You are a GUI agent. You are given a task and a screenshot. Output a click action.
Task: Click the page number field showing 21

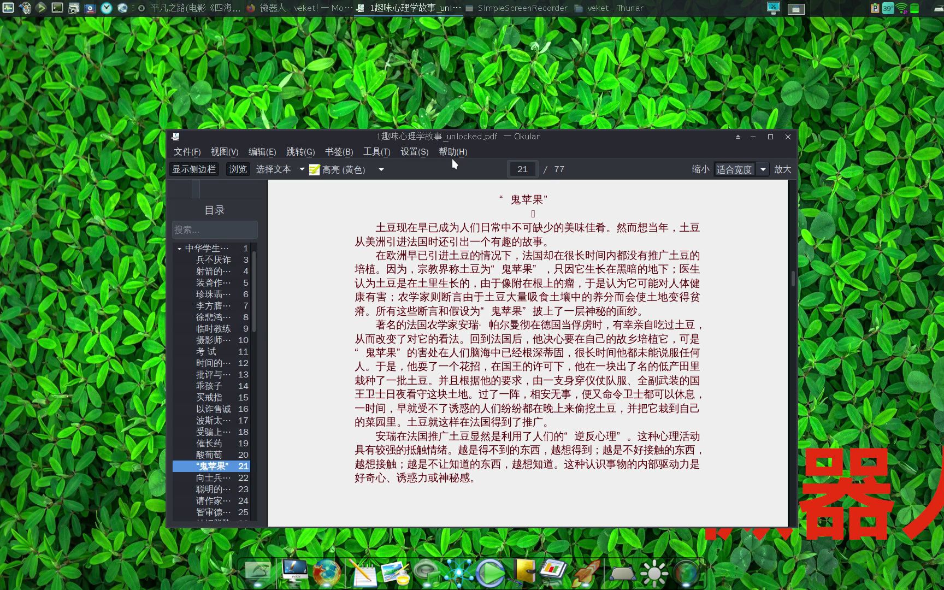[x=523, y=169]
